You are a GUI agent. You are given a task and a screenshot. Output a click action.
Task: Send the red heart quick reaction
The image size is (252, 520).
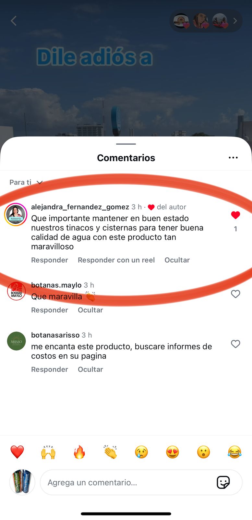click(x=17, y=452)
